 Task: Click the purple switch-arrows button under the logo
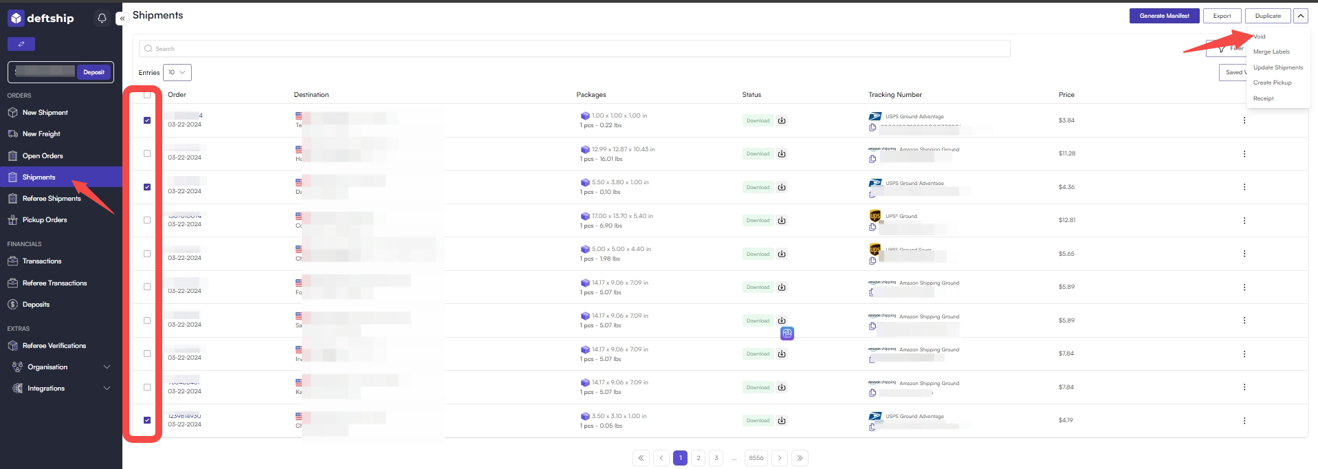(x=21, y=44)
